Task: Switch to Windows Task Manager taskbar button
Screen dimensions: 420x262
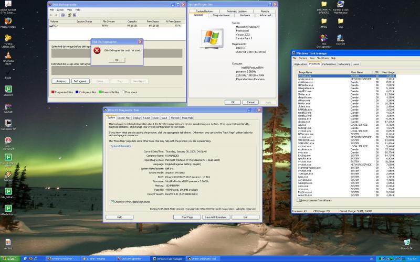Action: (x=167, y=259)
